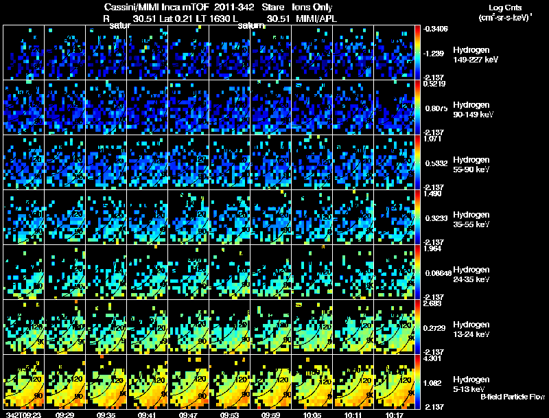
Task: Open the 5-13 keV panel at 09:41
Action: click(147, 382)
